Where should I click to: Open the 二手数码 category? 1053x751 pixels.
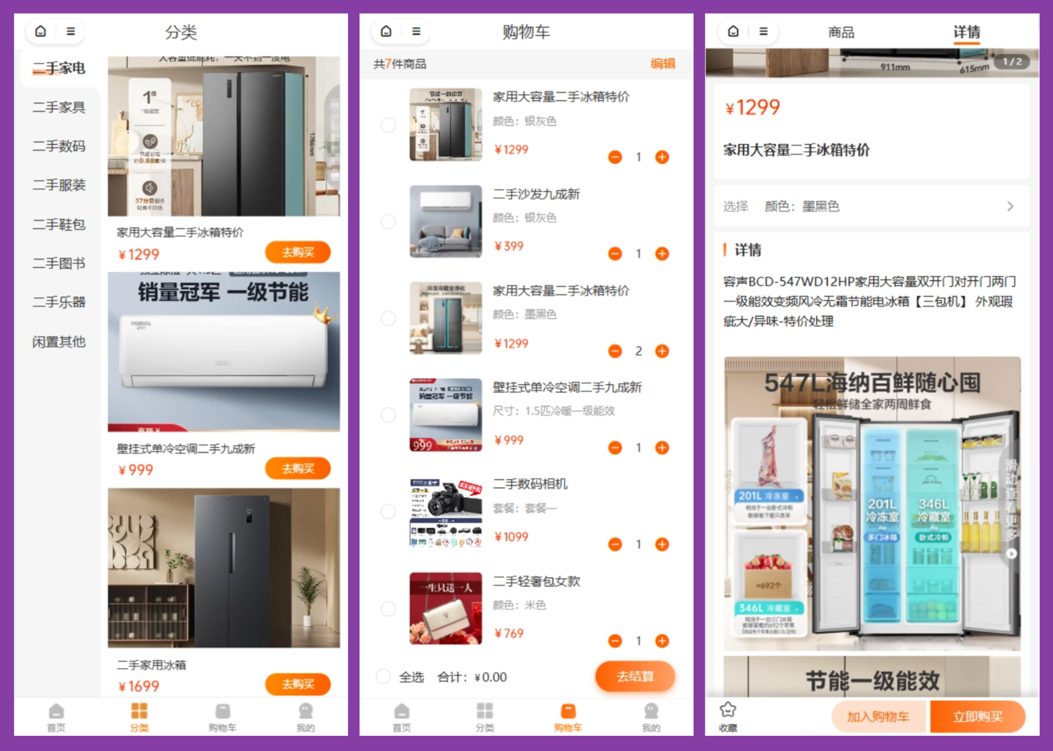59,146
